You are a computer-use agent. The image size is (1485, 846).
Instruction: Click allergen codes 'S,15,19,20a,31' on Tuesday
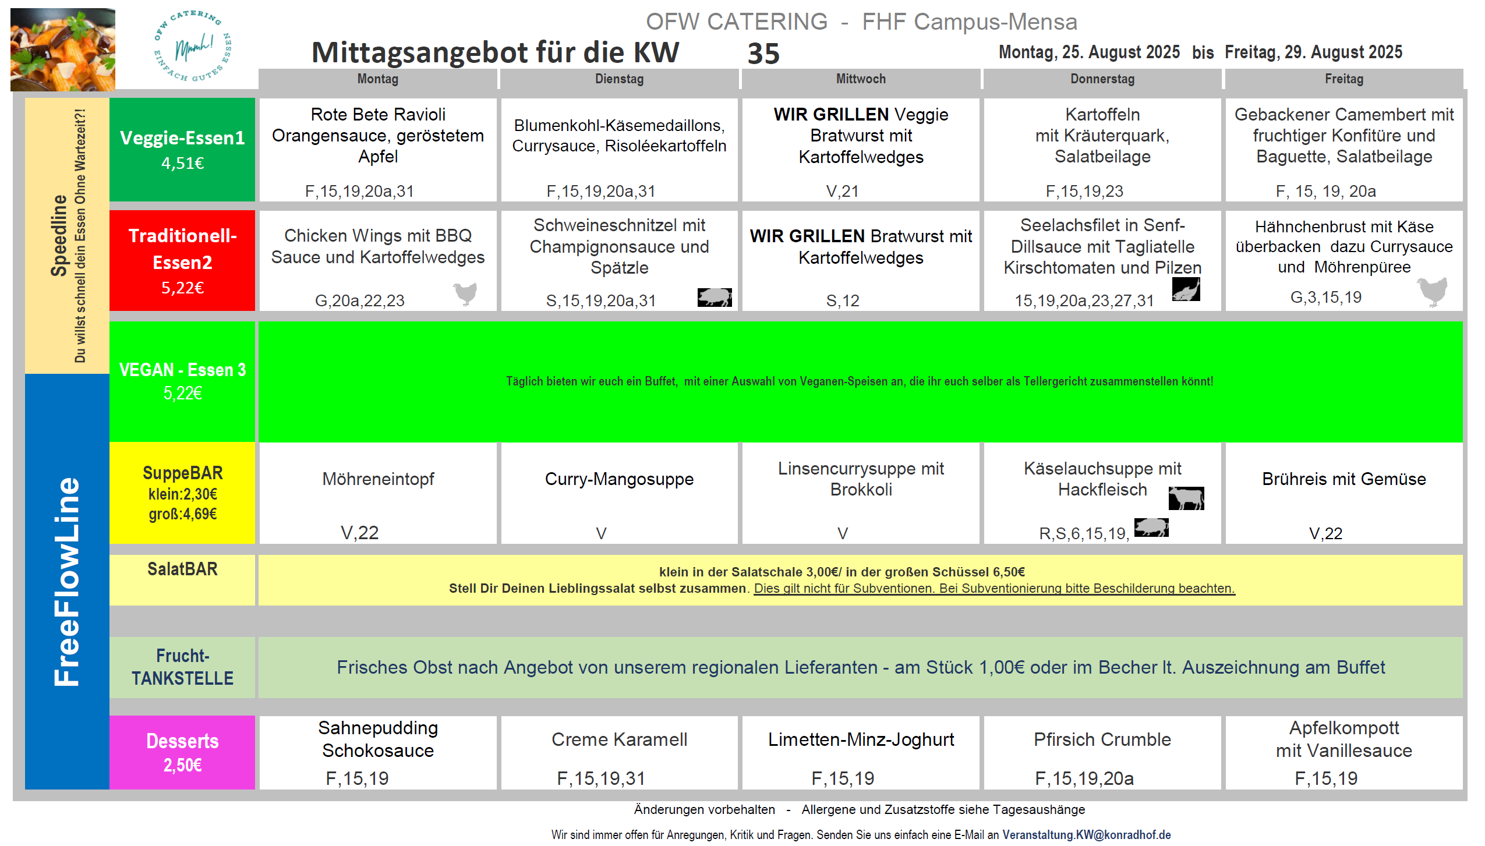click(600, 300)
